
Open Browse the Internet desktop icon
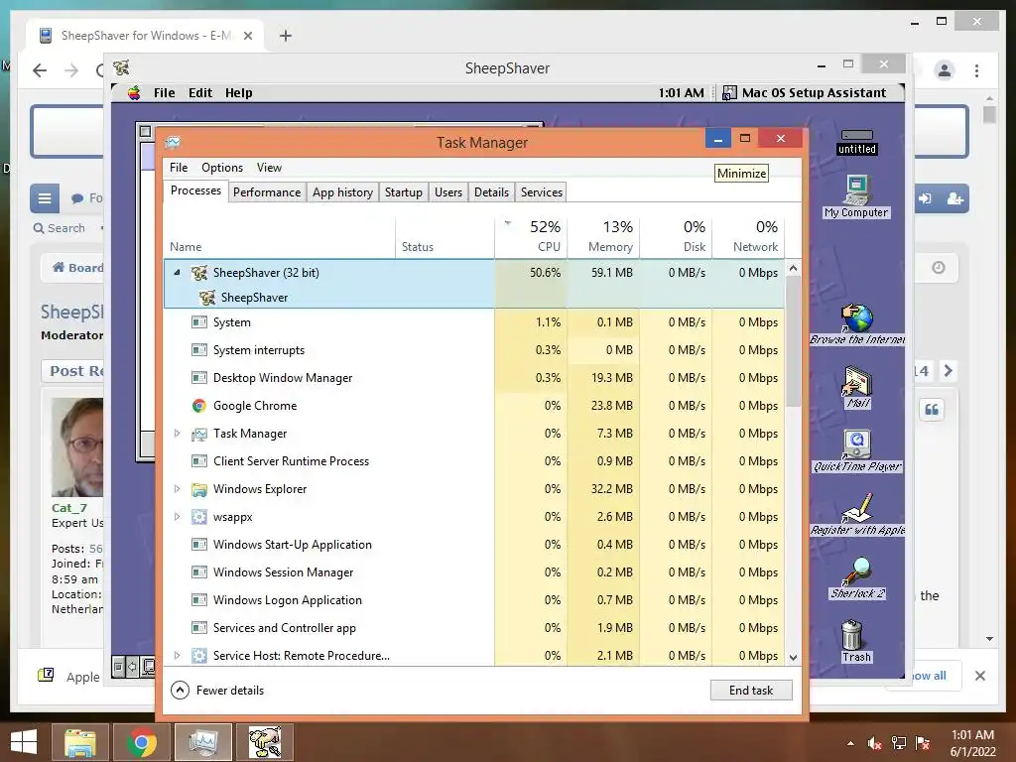coord(856,324)
